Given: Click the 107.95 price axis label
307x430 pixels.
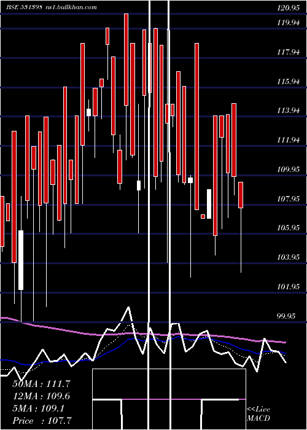Looking at the screenshot, I should (288, 198).
